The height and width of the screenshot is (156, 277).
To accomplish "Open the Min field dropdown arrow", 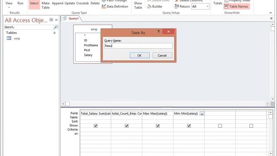I will [x=202, y=114].
